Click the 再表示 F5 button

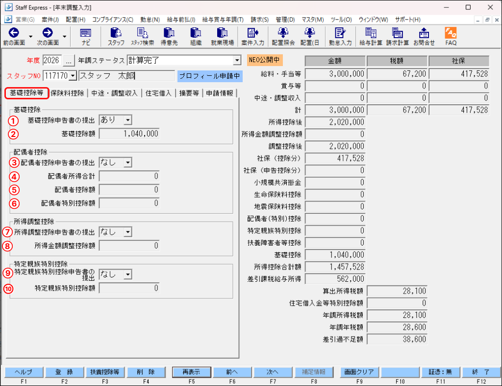[x=192, y=372]
